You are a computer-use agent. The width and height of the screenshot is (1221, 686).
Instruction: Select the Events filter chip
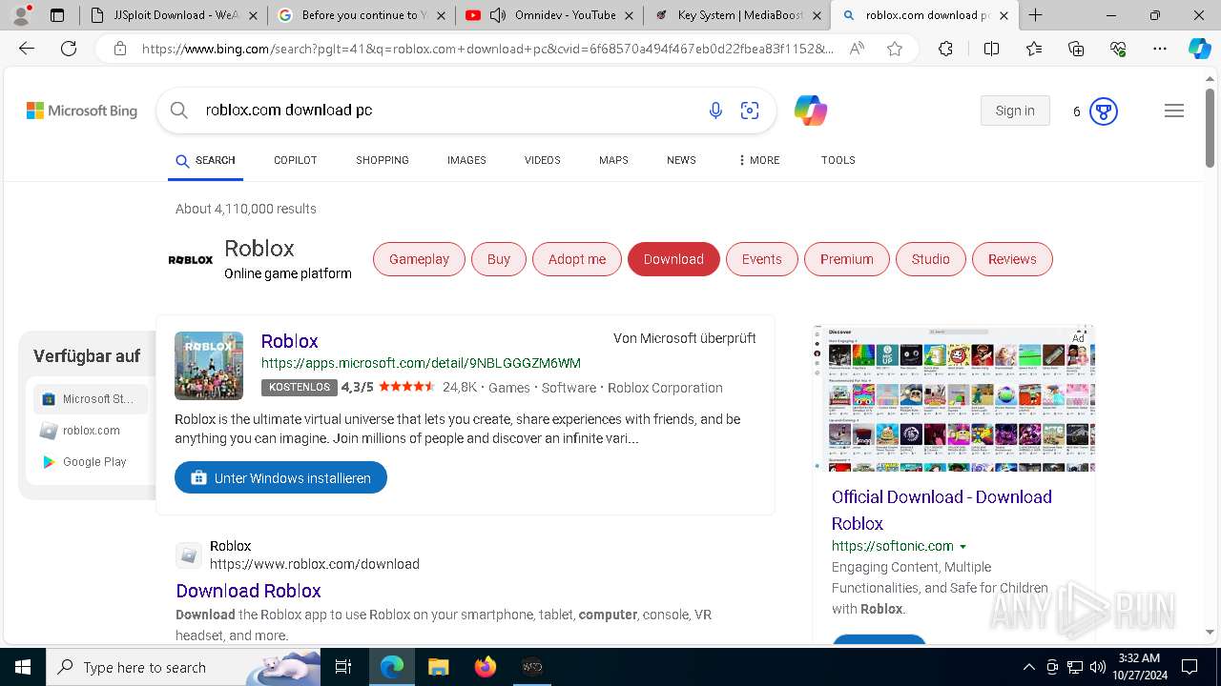(762, 259)
